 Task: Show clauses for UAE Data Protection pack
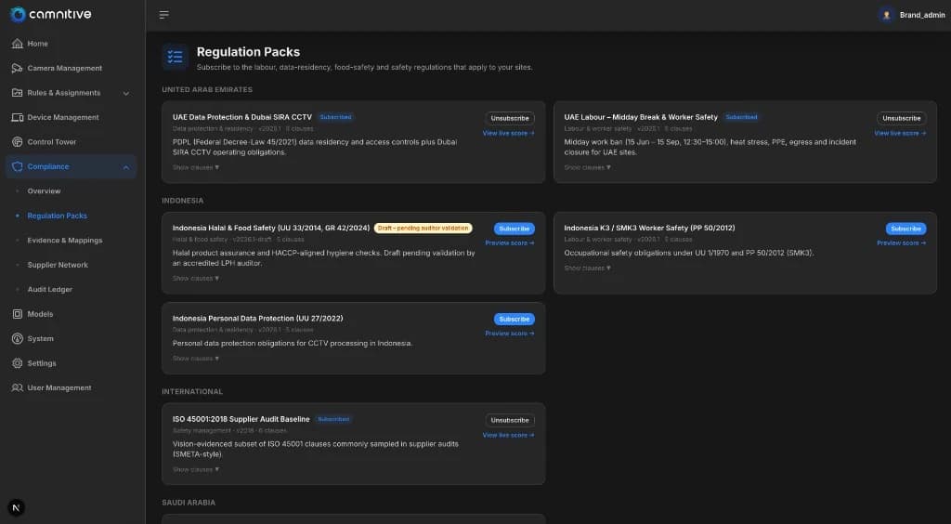(196, 167)
